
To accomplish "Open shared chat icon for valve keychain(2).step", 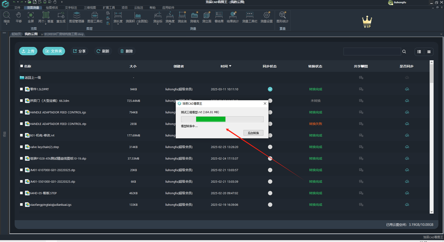I will point(361,147).
